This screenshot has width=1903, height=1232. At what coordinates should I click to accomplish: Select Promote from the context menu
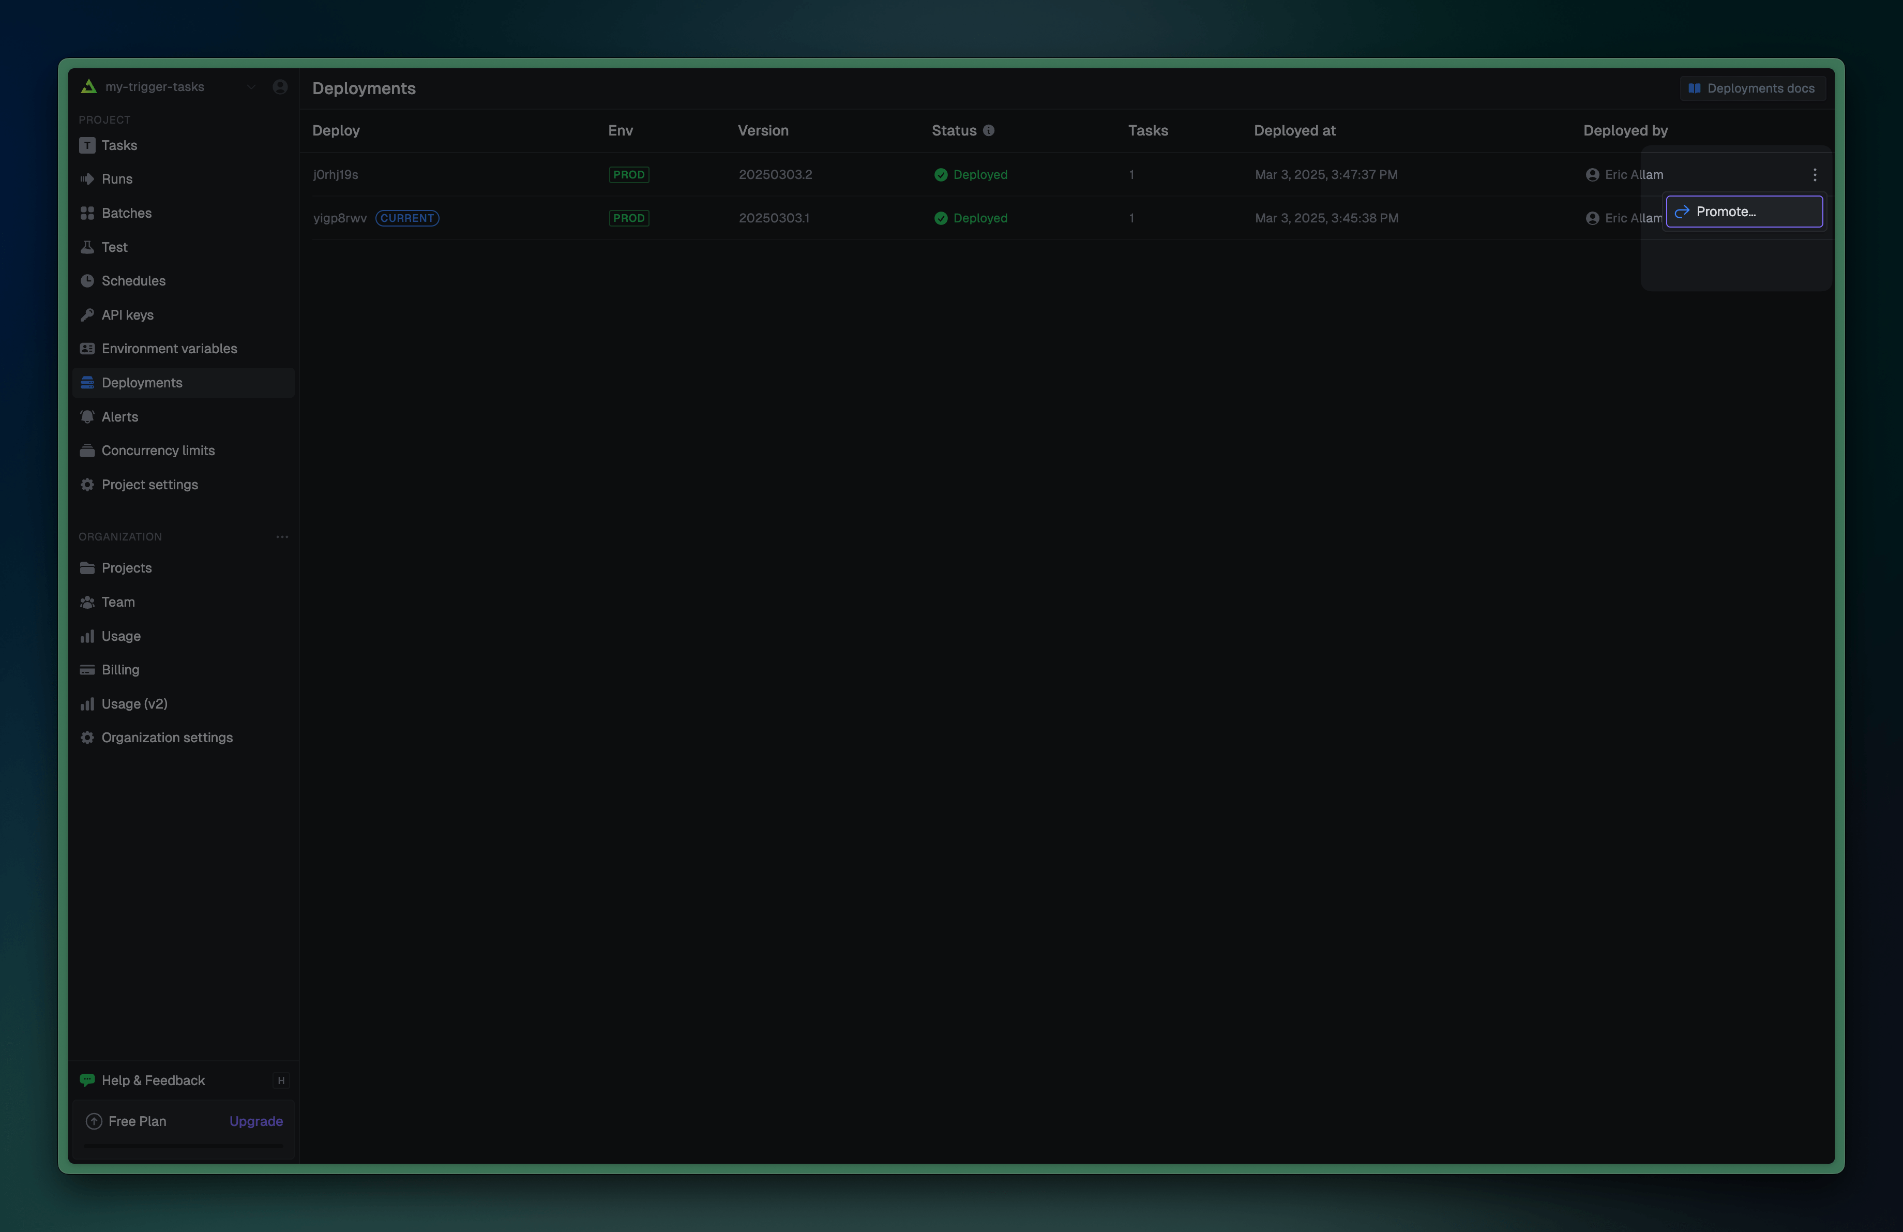(x=1743, y=211)
